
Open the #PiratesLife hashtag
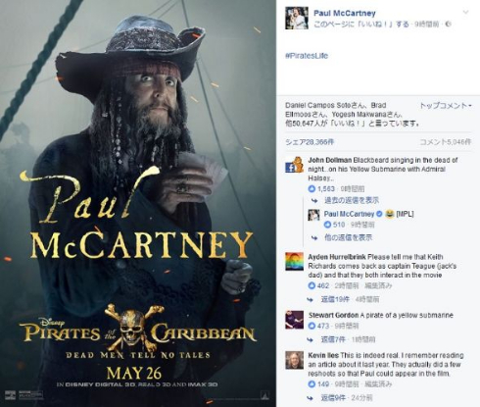point(307,56)
